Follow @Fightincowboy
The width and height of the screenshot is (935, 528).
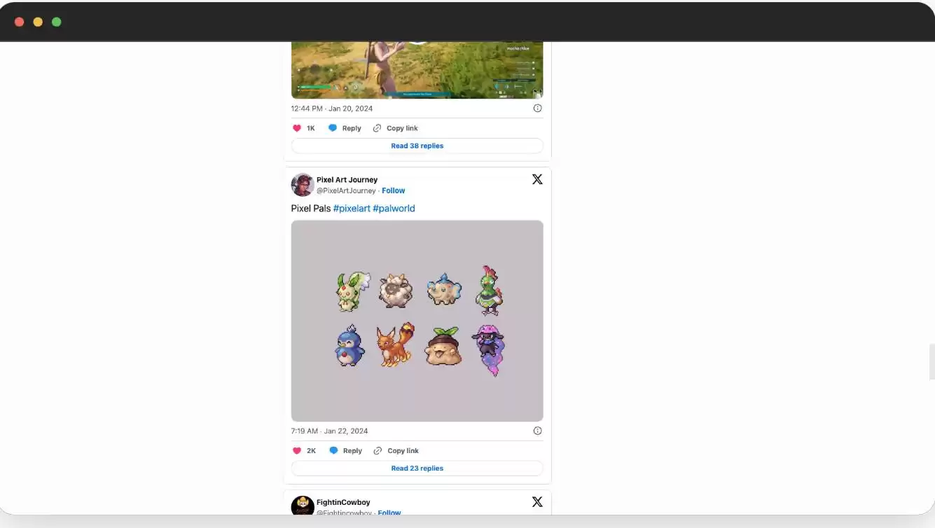(x=389, y=513)
